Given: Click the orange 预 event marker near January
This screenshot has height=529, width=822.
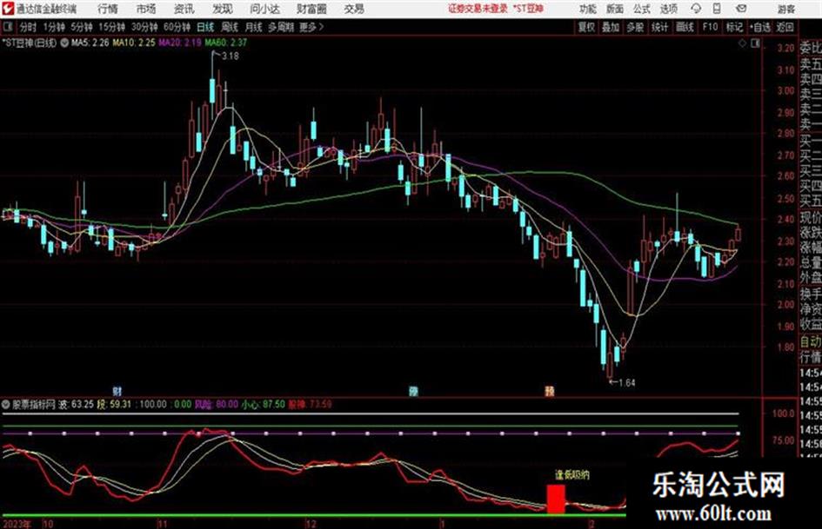Looking at the screenshot, I should [550, 391].
